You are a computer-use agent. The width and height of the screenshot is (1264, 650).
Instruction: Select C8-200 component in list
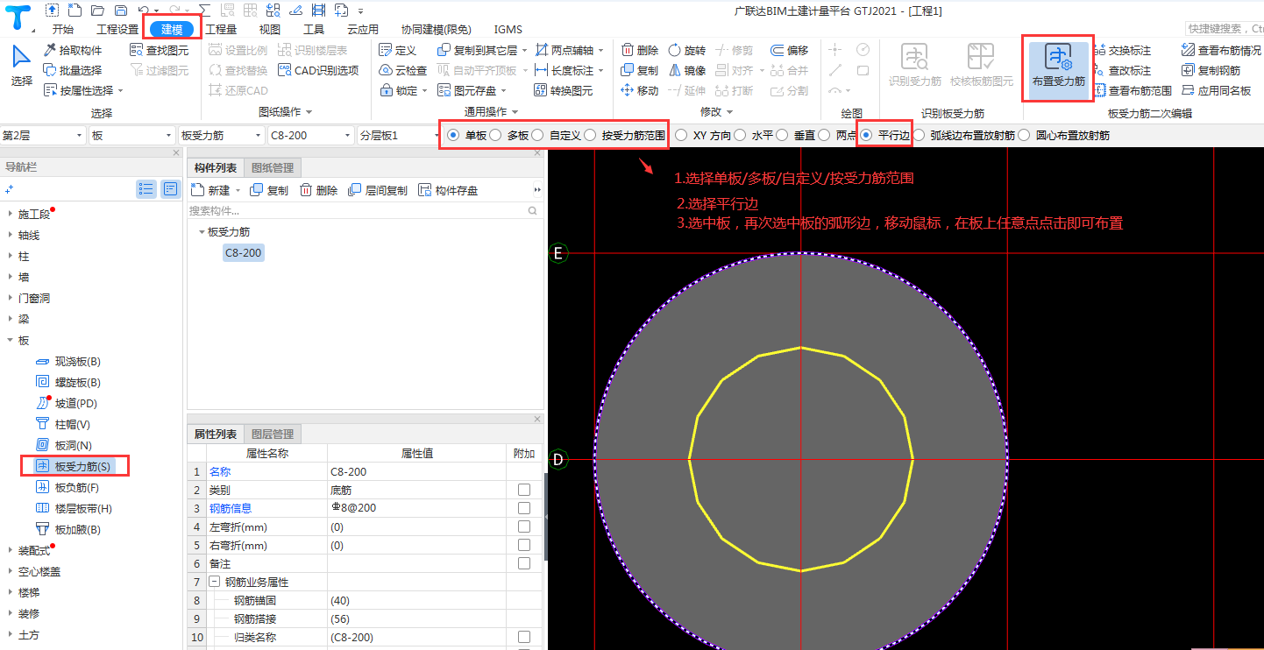(x=243, y=252)
